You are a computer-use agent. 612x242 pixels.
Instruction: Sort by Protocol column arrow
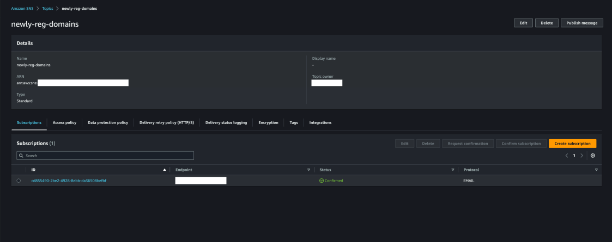(596, 170)
